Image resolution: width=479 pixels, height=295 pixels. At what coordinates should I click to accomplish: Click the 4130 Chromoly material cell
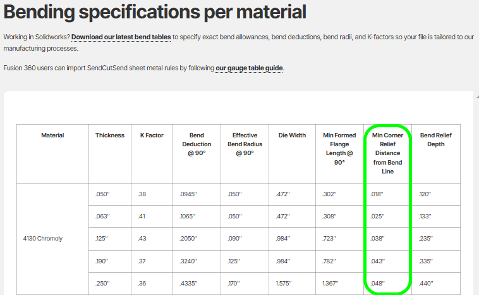click(42, 239)
